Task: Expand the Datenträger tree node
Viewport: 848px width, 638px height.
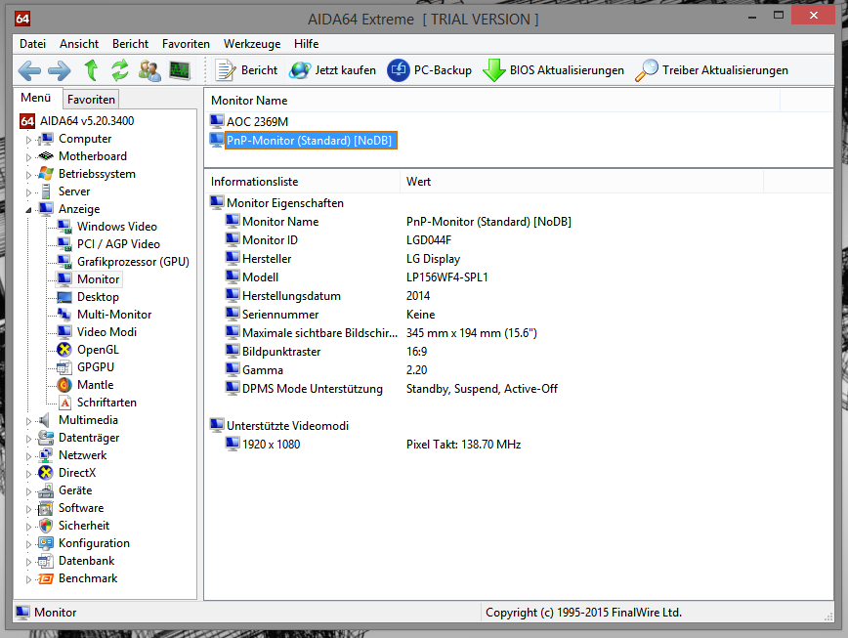Action: point(28,439)
